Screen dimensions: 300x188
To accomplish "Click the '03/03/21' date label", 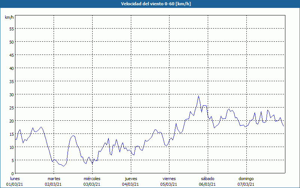I will coord(92,184).
